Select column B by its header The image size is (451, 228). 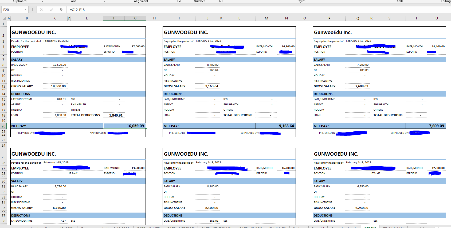point(27,18)
